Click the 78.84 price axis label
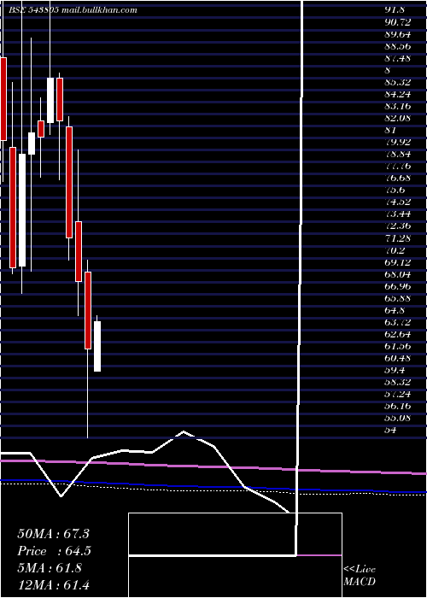The height and width of the screenshot is (598, 427). [x=397, y=154]
